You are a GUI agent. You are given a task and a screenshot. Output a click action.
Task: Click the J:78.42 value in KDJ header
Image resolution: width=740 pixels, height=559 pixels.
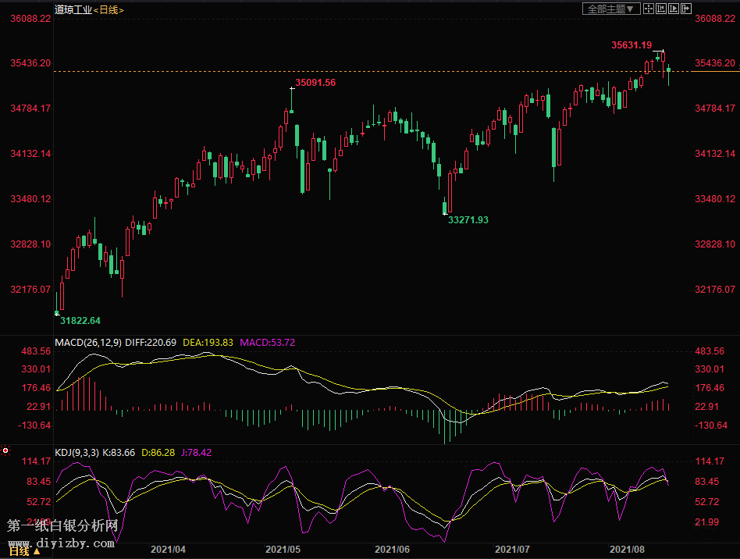coord(194,452)
